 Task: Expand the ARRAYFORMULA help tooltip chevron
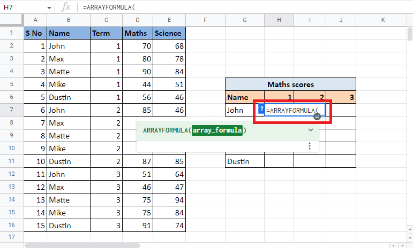click(x=310, y=130)
